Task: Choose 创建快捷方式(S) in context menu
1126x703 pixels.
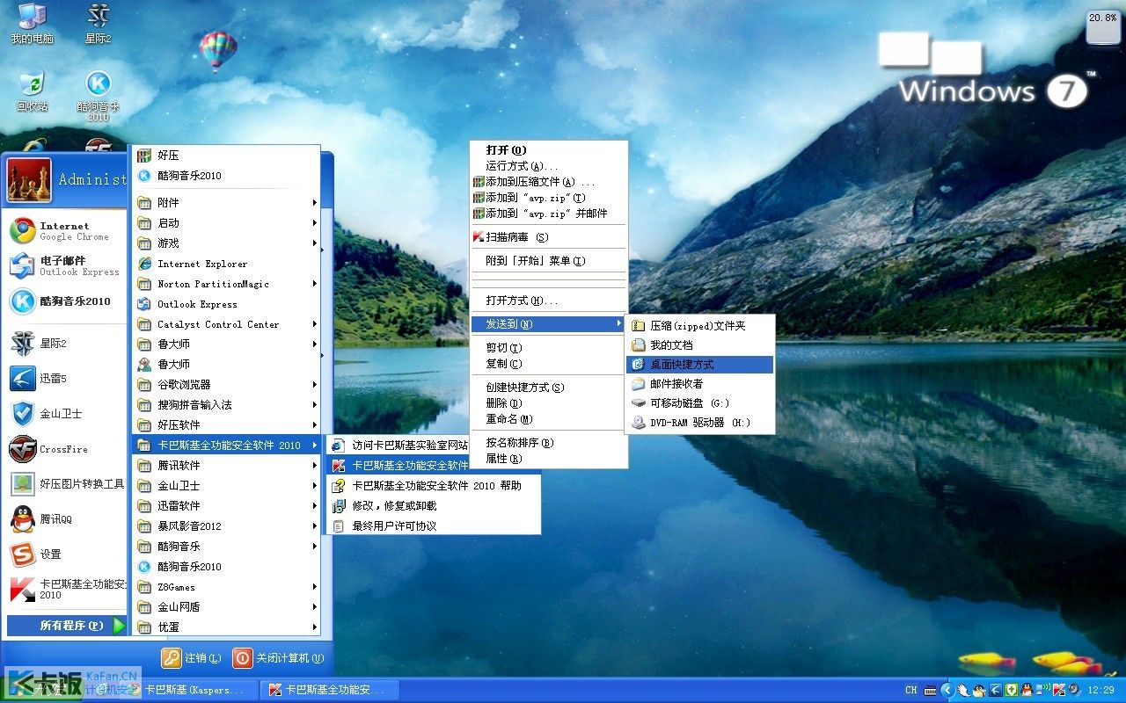Action: tap(548, 388)
